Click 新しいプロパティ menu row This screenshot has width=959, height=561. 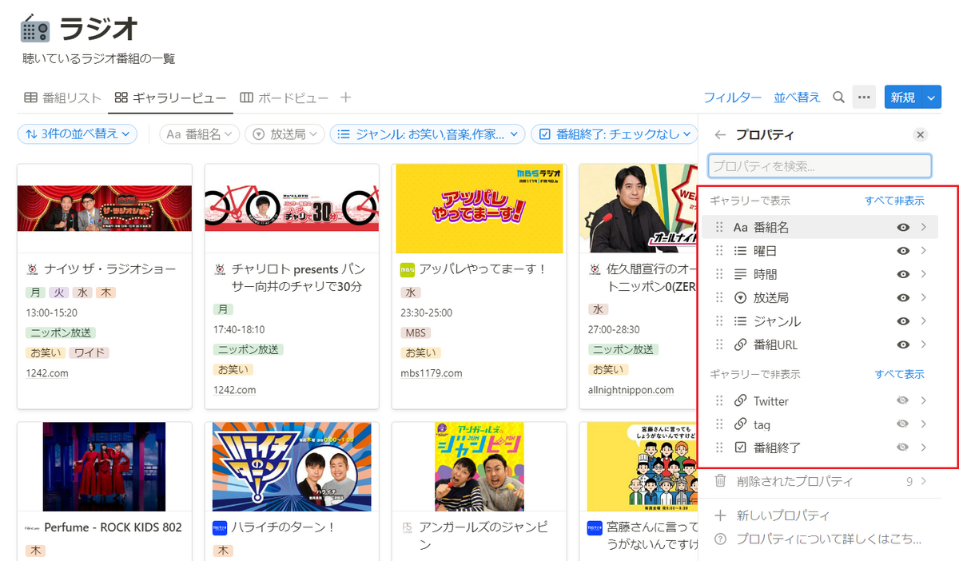point(819,515)
